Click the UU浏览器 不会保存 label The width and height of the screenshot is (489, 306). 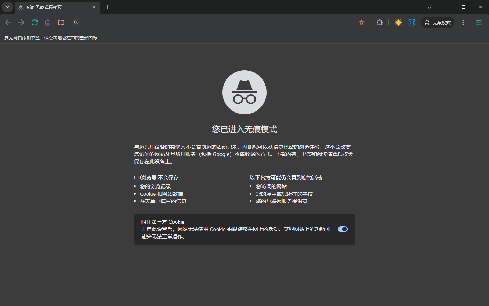pyautogui.click(x=158, y=178)
